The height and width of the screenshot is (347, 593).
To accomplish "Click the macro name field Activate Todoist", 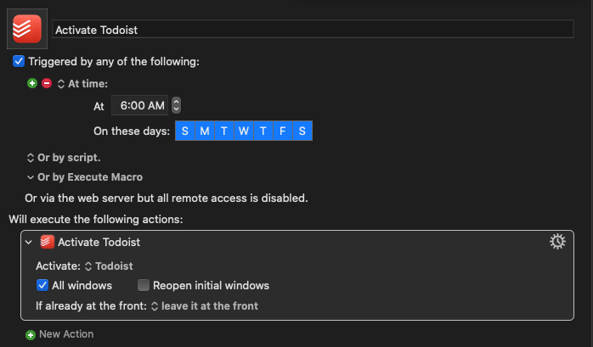I will (x=313, y=30).
